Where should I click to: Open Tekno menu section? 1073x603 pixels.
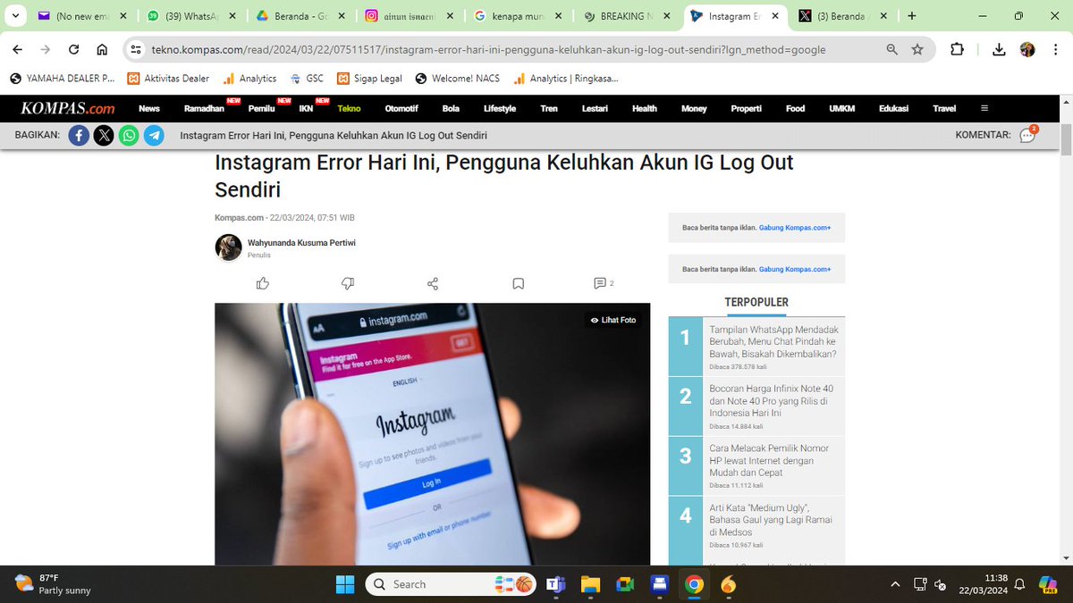point(349,108)
